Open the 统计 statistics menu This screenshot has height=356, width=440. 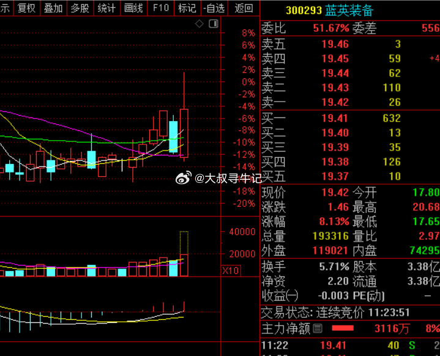(106, 8)
